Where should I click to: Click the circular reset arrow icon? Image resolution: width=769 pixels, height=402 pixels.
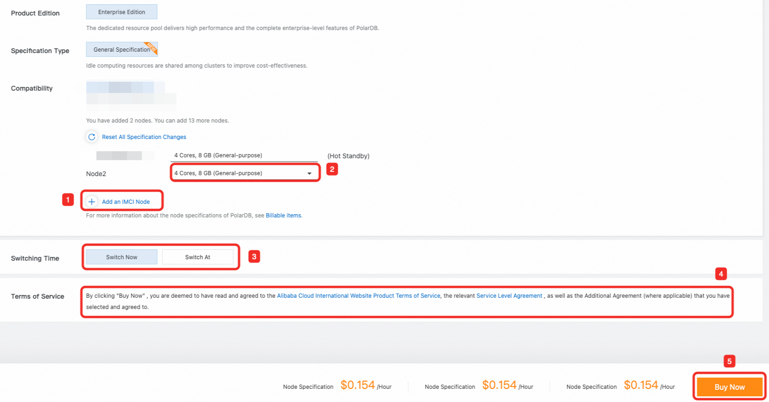click(91, 137)
